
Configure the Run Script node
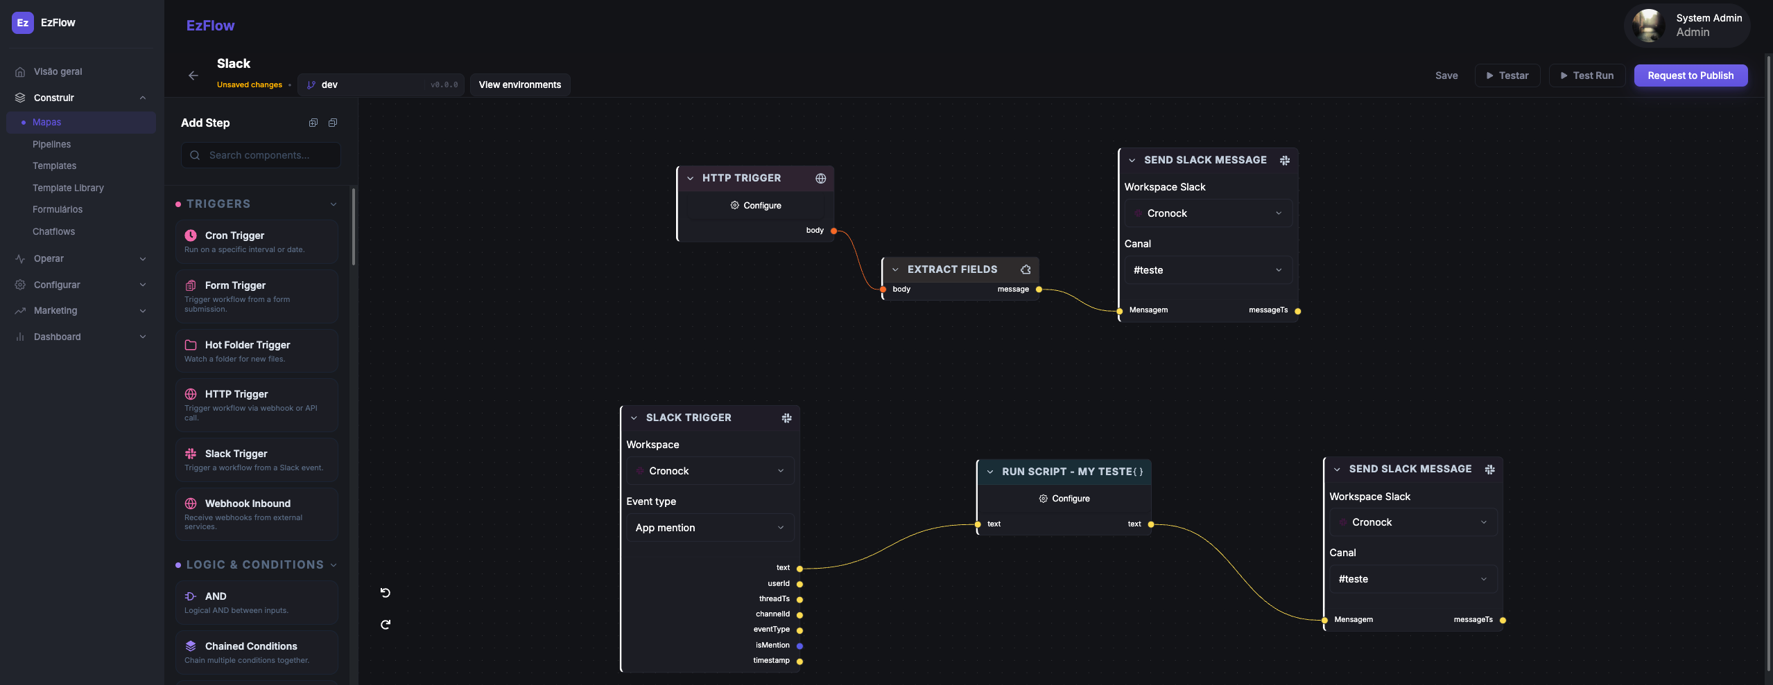coord(1064,499)
